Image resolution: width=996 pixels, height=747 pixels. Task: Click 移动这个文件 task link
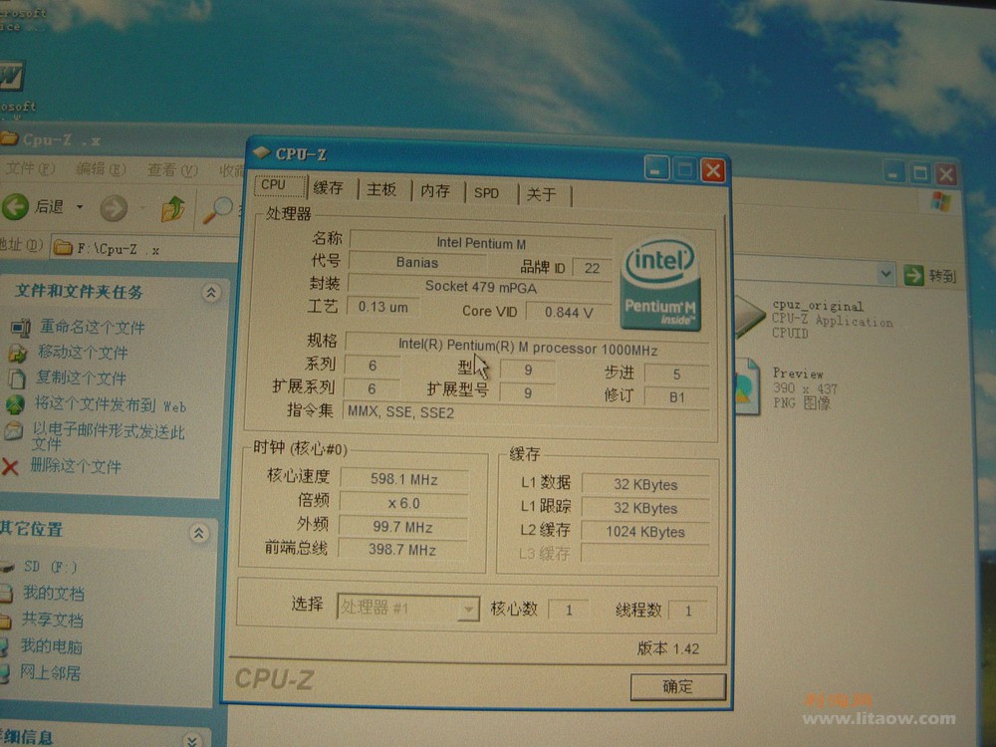coord(83,352)
